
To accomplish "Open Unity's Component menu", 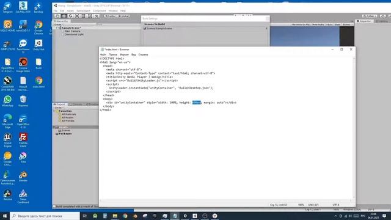I will 99,11.
